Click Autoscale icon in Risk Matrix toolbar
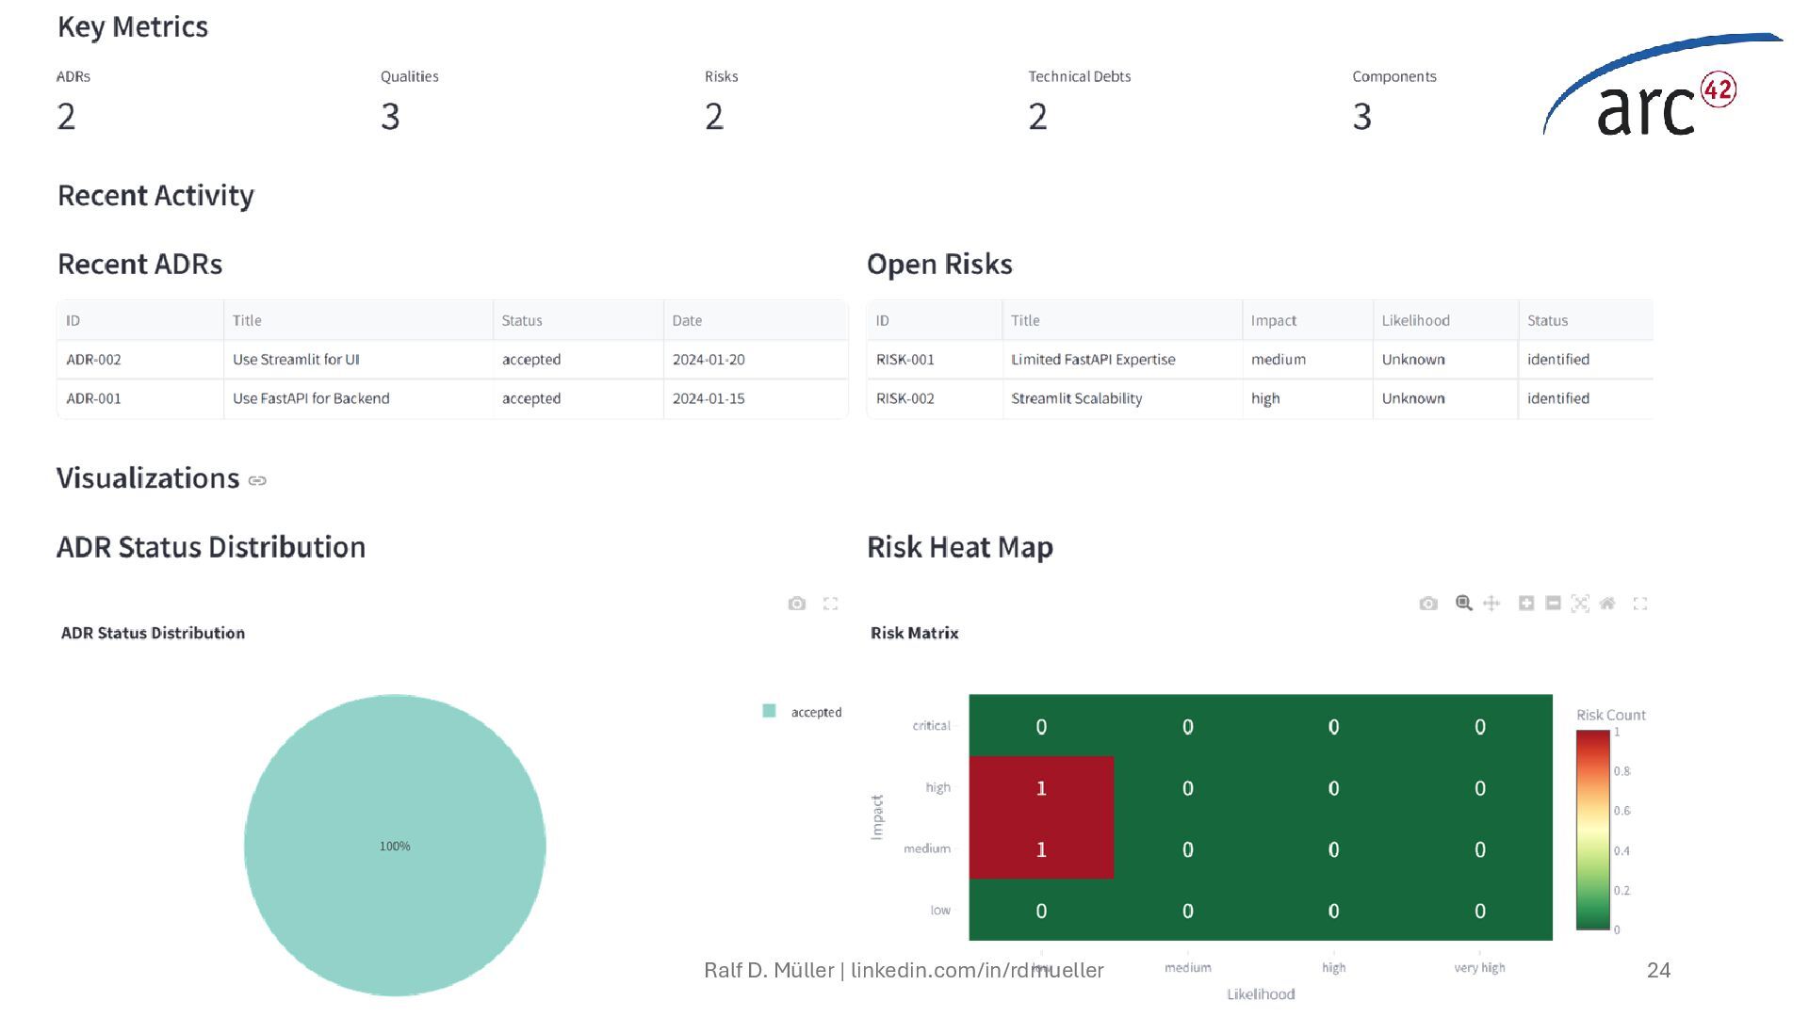This screenshot has width=1809, height=1017. [1580, 604]
